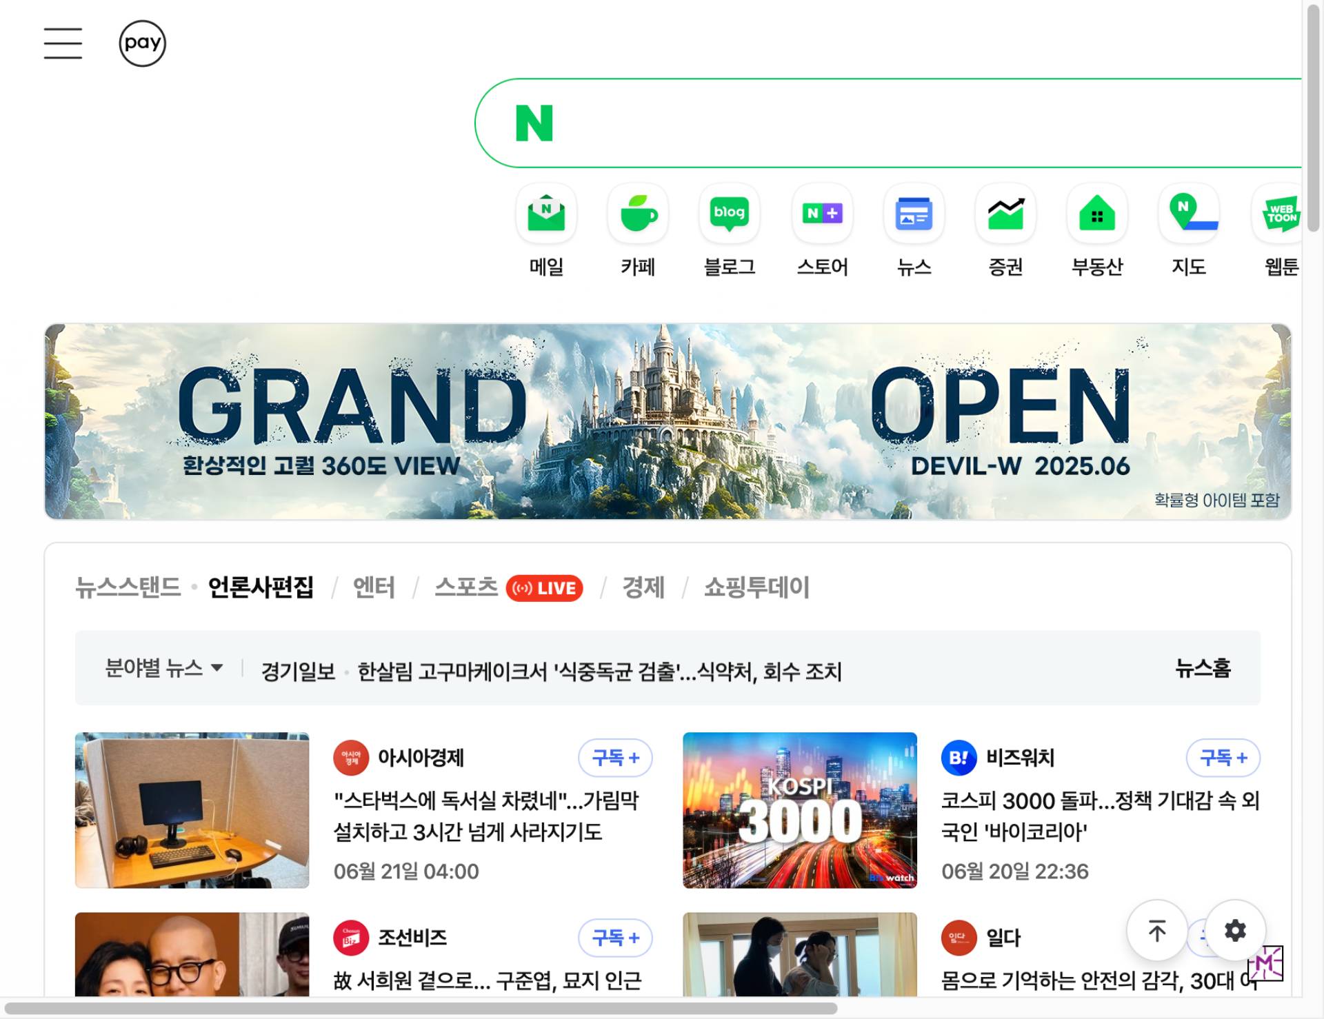
Task: Subscribe to 아시아경제 with 구독 button
Action: [615, 758]
